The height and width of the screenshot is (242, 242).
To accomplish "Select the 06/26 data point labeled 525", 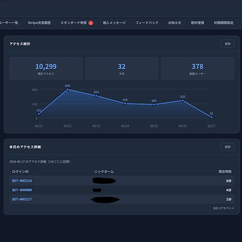I will click(183, 100).
